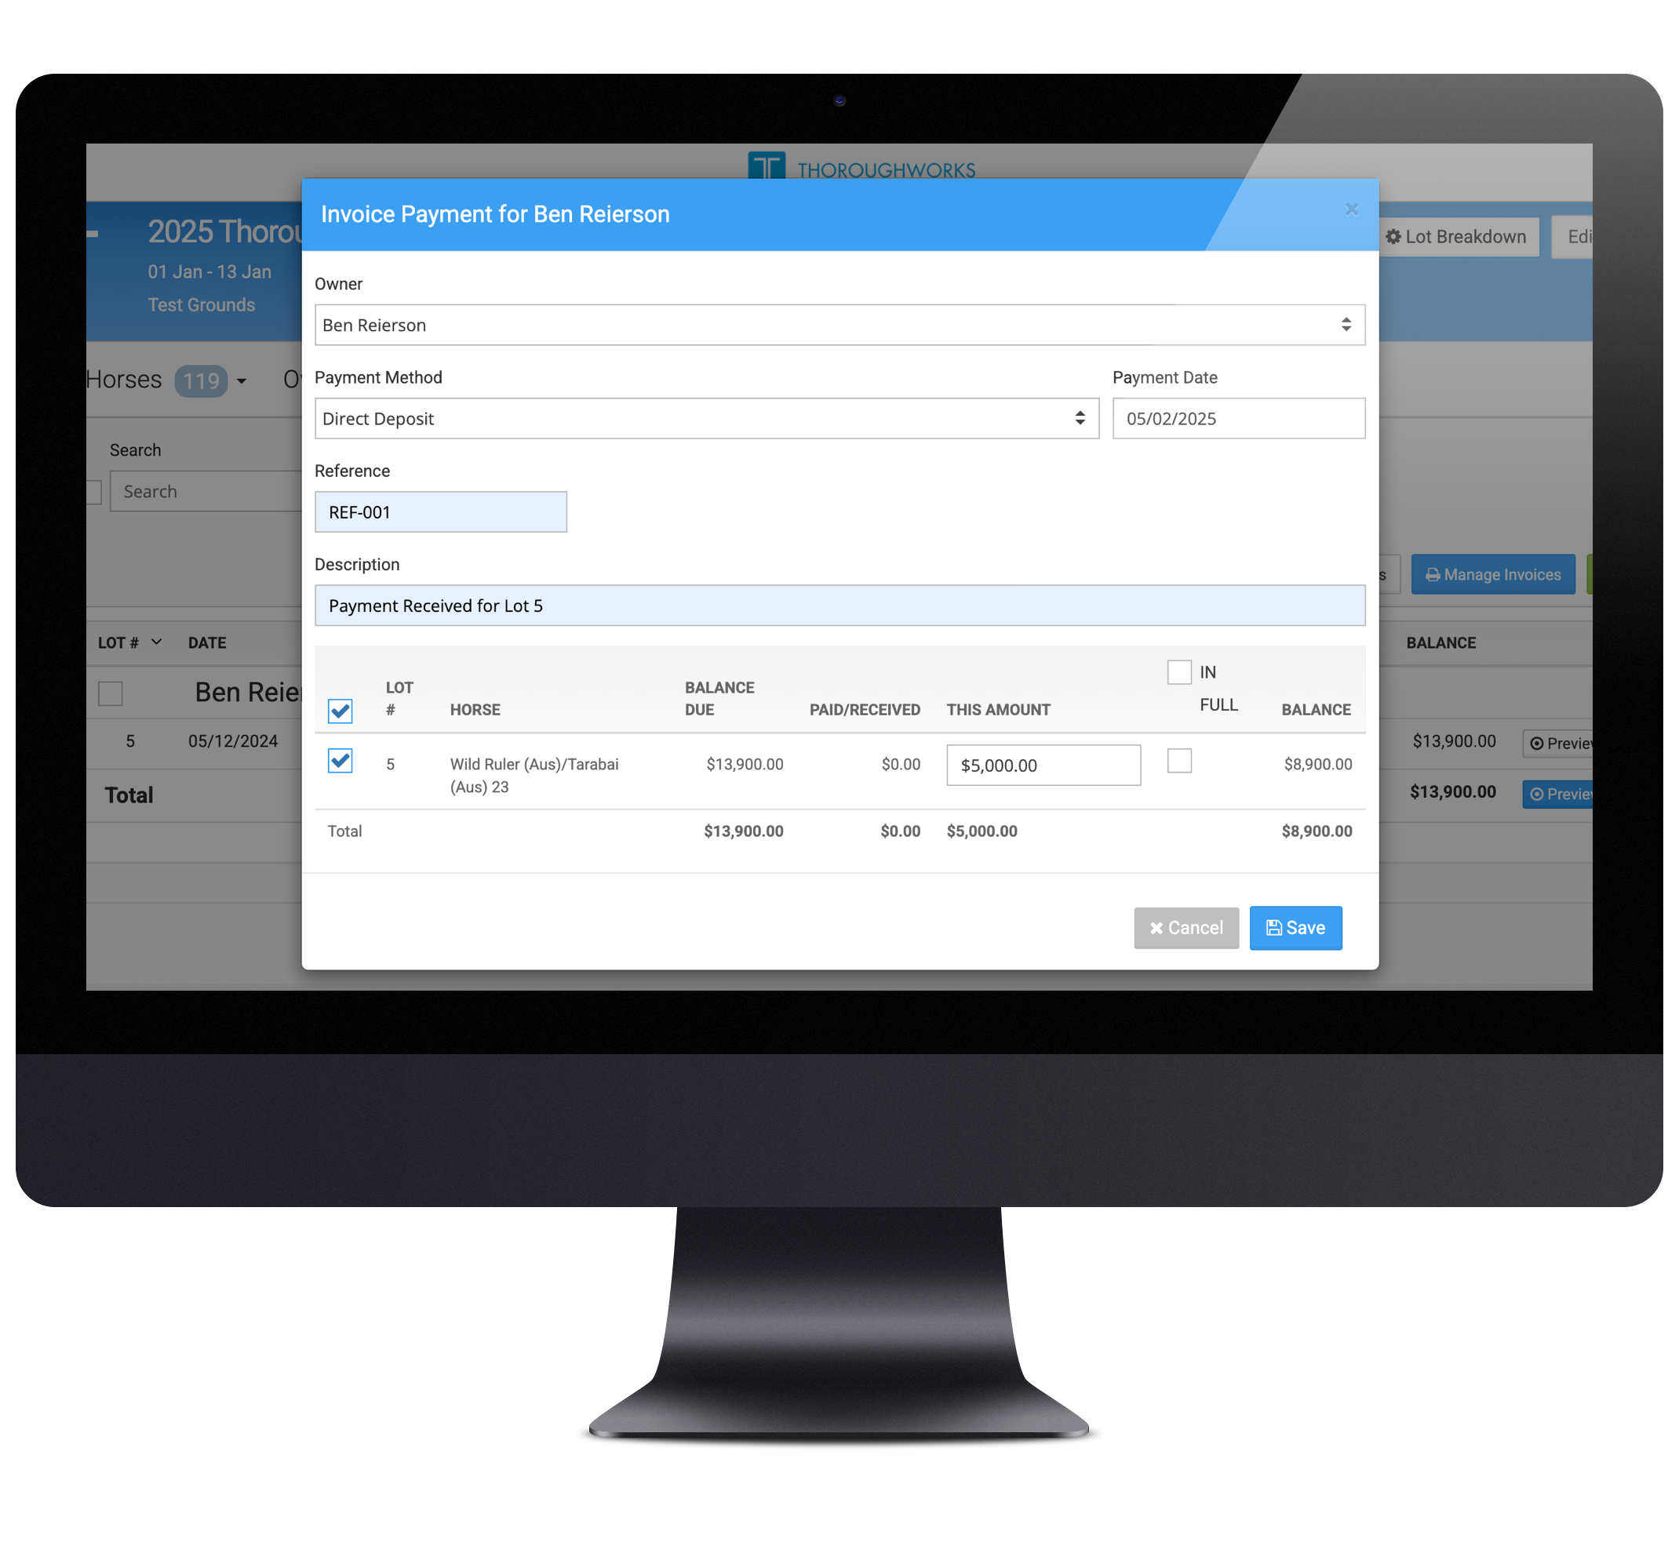Screen dimensions: 1679x1553
Task: Click the Lot Breakdown settings icon
Action: point(1395,235)
